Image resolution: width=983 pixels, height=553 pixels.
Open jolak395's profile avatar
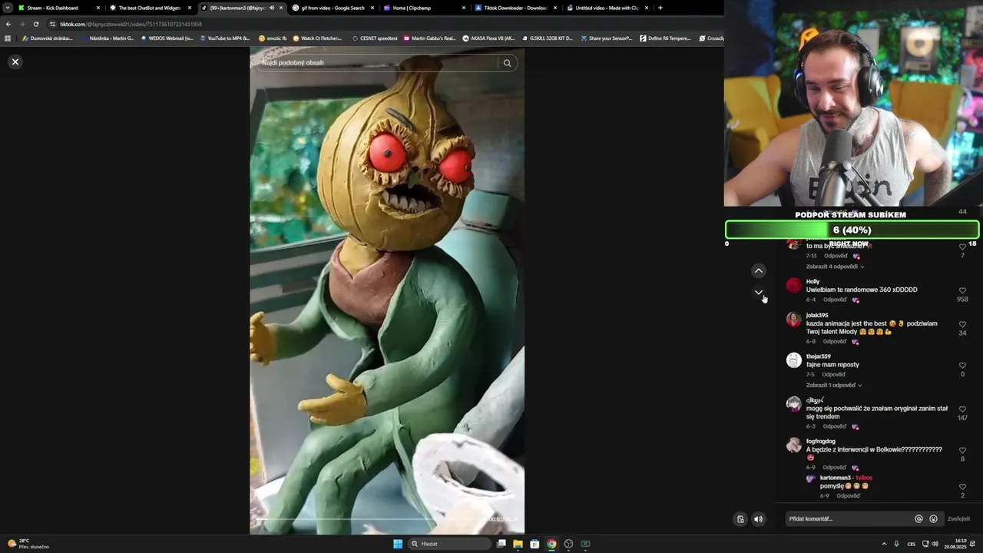click(793, 320)
